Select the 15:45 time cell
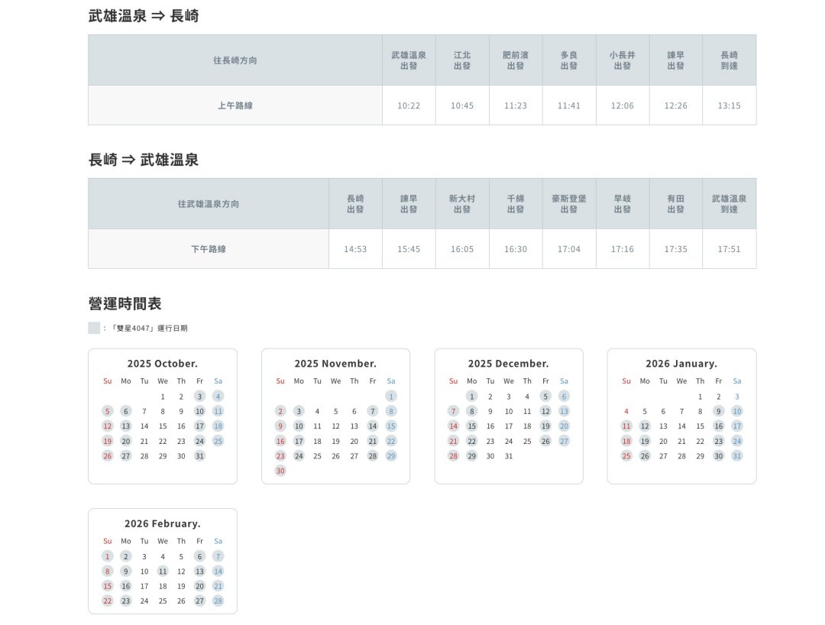This screenshot has height=625, width=825. point(409,249)
